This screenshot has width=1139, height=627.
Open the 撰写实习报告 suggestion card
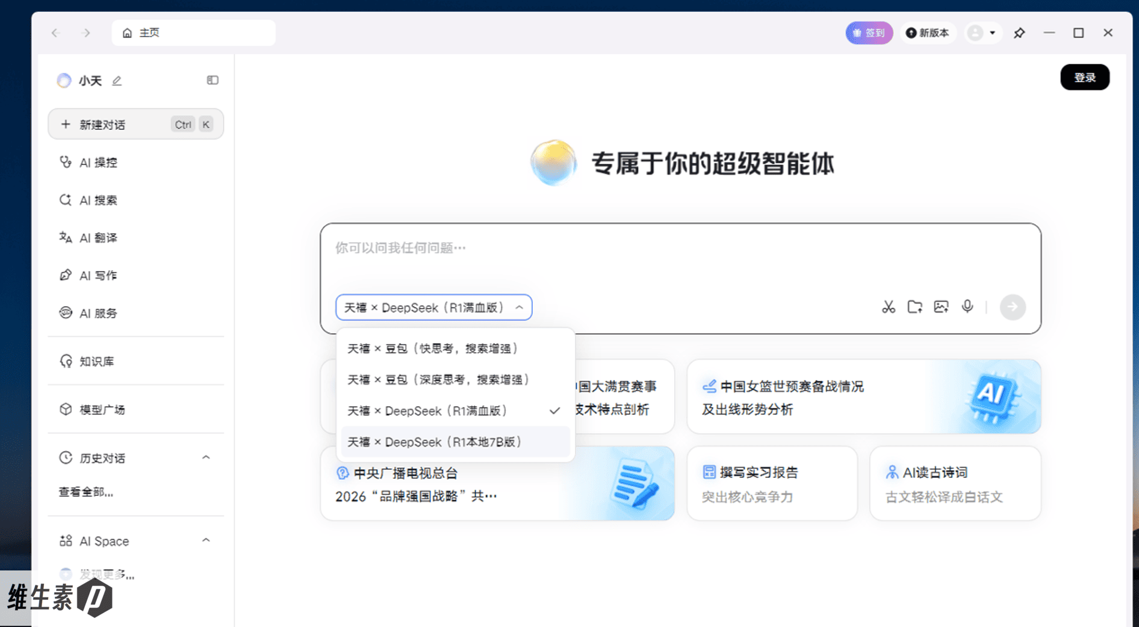772,484
